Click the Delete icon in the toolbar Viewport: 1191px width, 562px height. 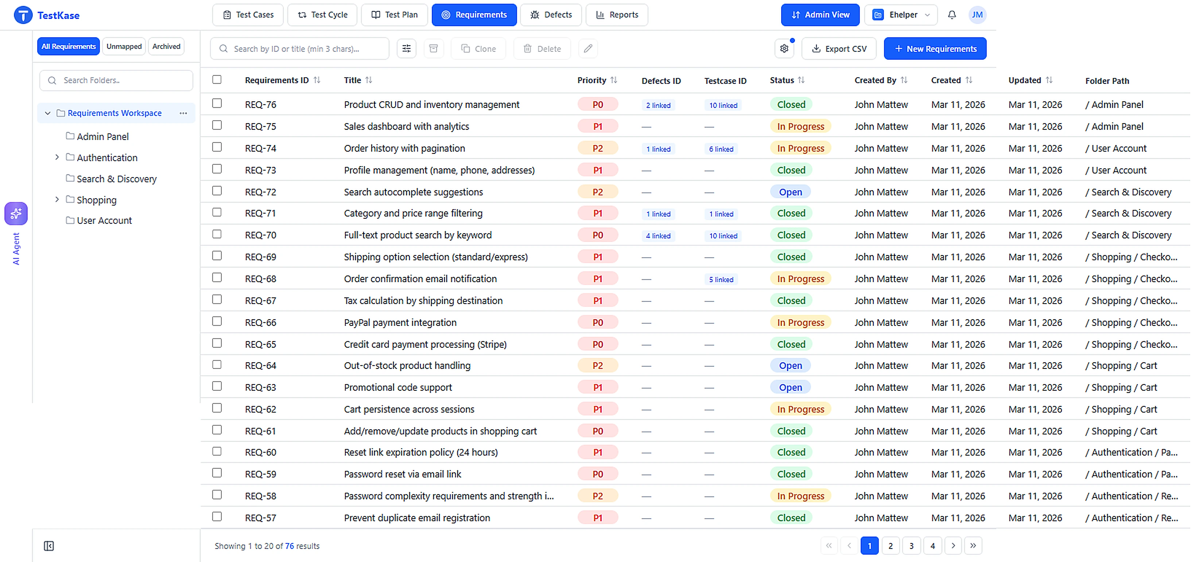click(542, 48)
